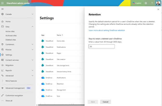Click the Content services icon

pyautogui.click(x=3, y=60)
